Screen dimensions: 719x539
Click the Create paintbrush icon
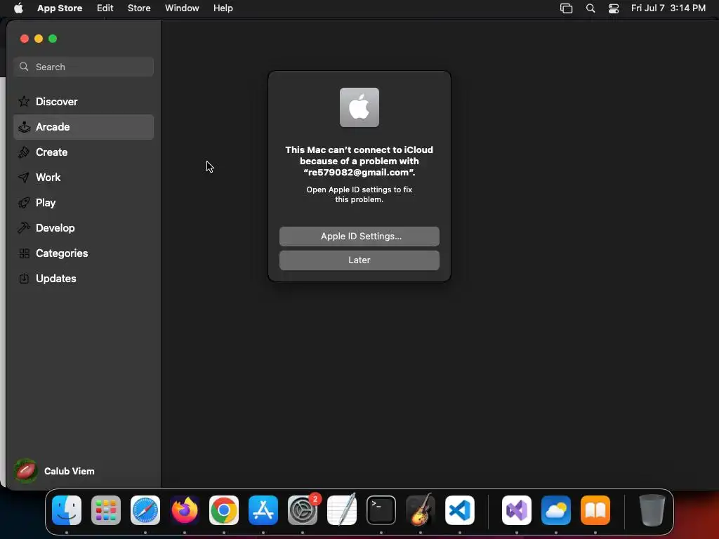(x=24, y=152)
